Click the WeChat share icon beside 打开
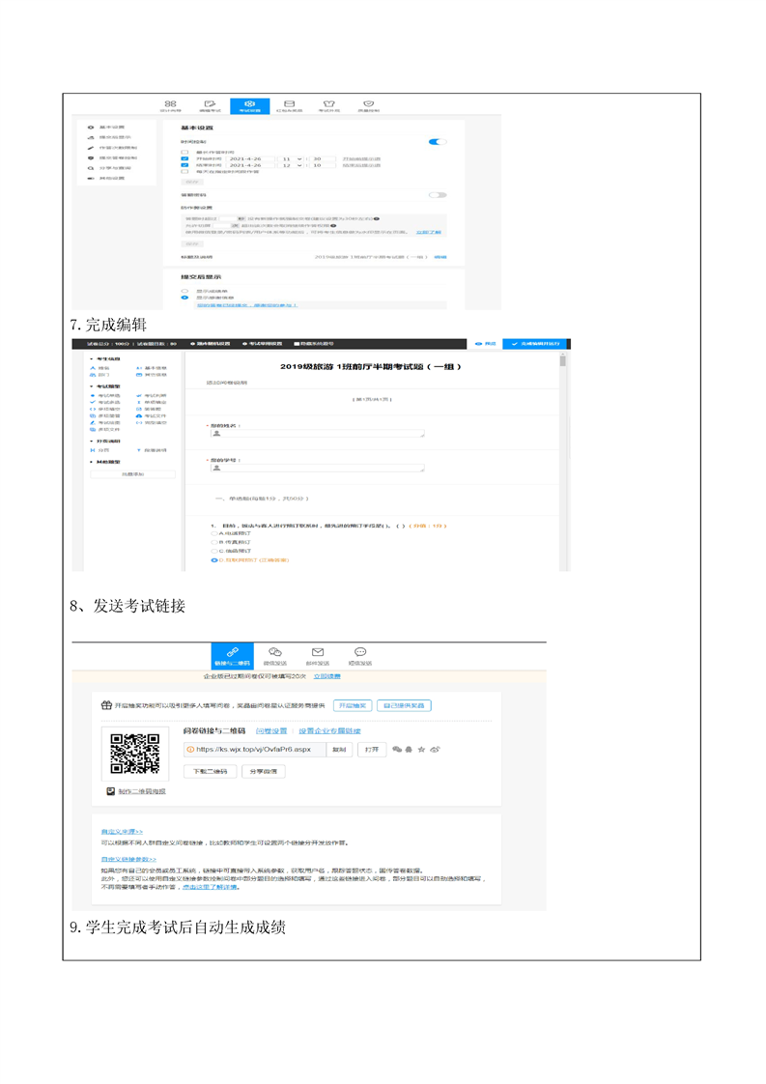This screenshot has height=1084, width=766. [x=397, y=749]
